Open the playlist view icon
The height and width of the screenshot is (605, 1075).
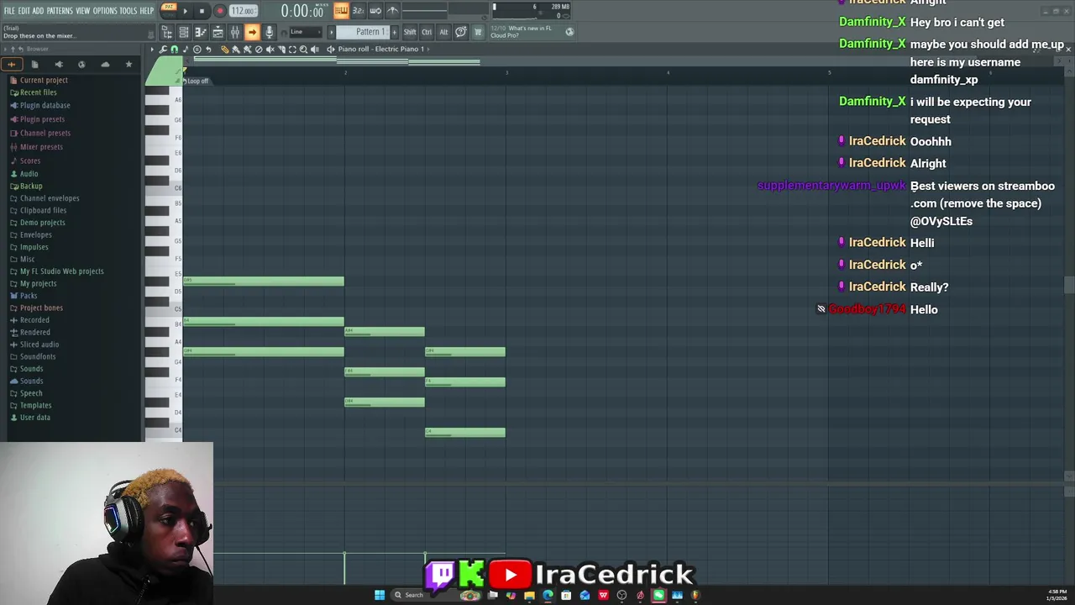(218, 32)
